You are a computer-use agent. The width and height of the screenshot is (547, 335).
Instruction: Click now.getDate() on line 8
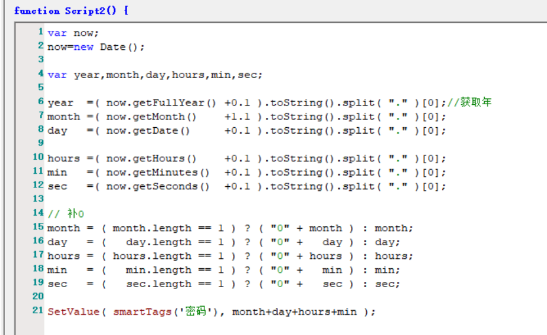(148, 131)
